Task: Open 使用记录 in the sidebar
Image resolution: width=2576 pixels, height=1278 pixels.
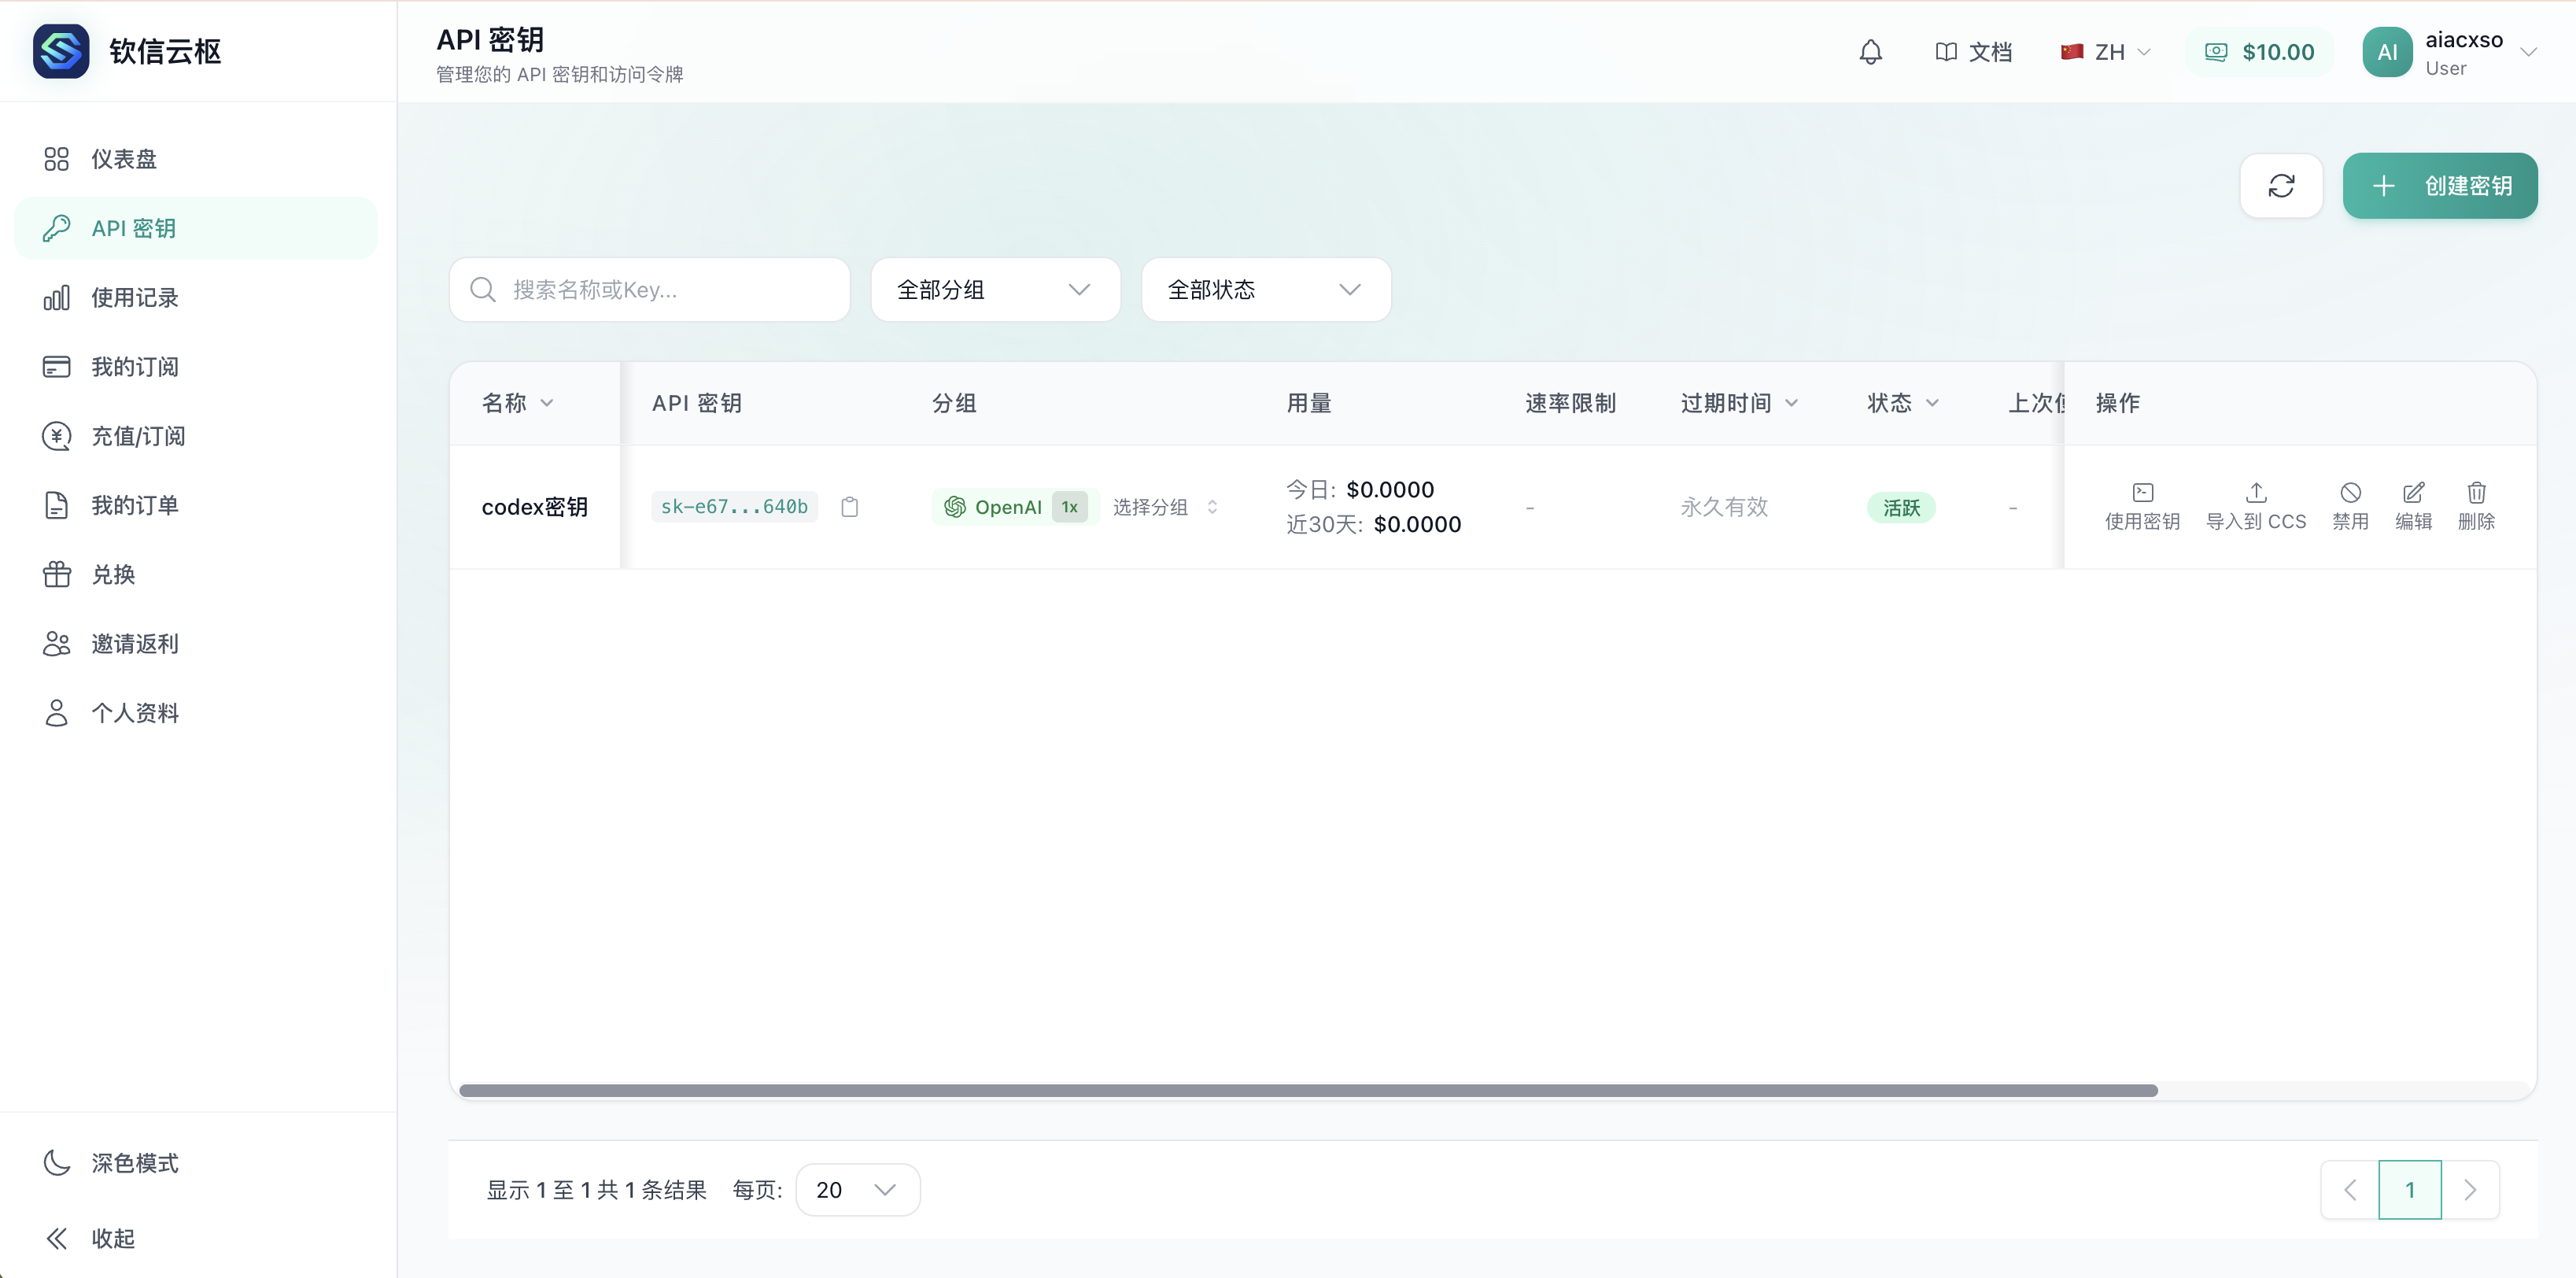Action: click(x=196, y=297)
